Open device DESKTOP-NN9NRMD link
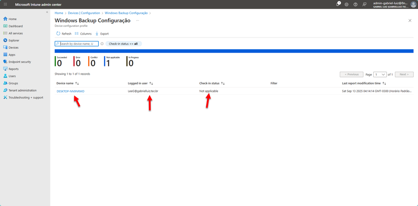The width and height of the screenshot is (418, 206). tap(70, 91)
